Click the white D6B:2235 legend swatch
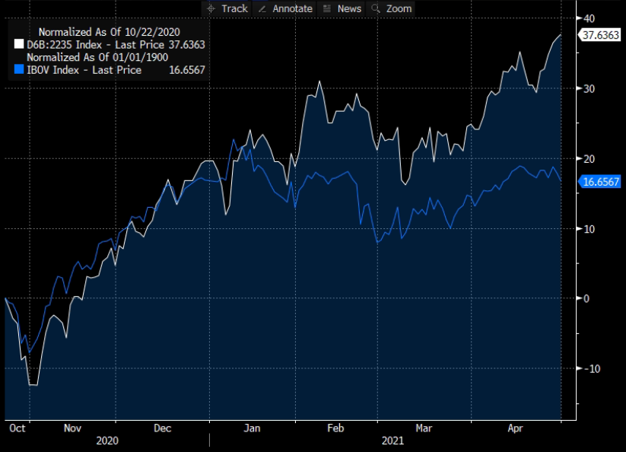The width and height of the screenshot is (626, 452). point(19,44)
